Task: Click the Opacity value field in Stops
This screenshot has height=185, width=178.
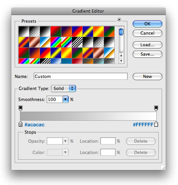Action: [55, 141]
